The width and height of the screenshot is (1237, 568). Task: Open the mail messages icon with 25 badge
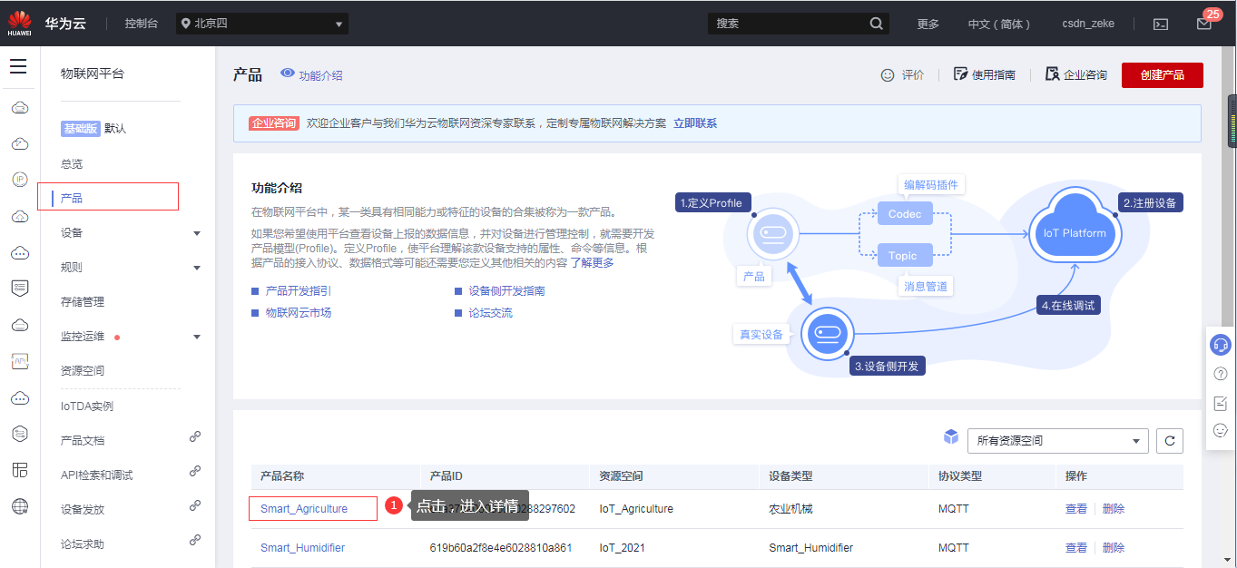1204,24
